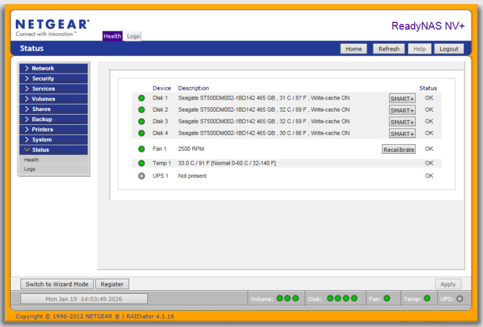
Task: Open SMART+ details for Disk 3
Action: 402,122
